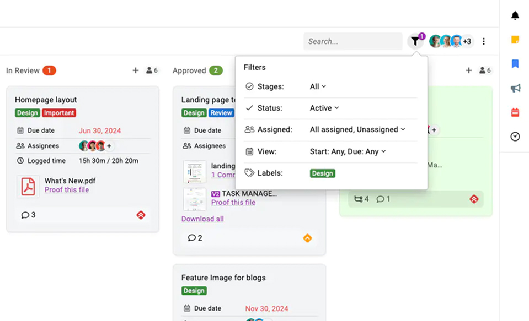
Task: Click the filter funnel icon
Action: click(x=415, y=41)
